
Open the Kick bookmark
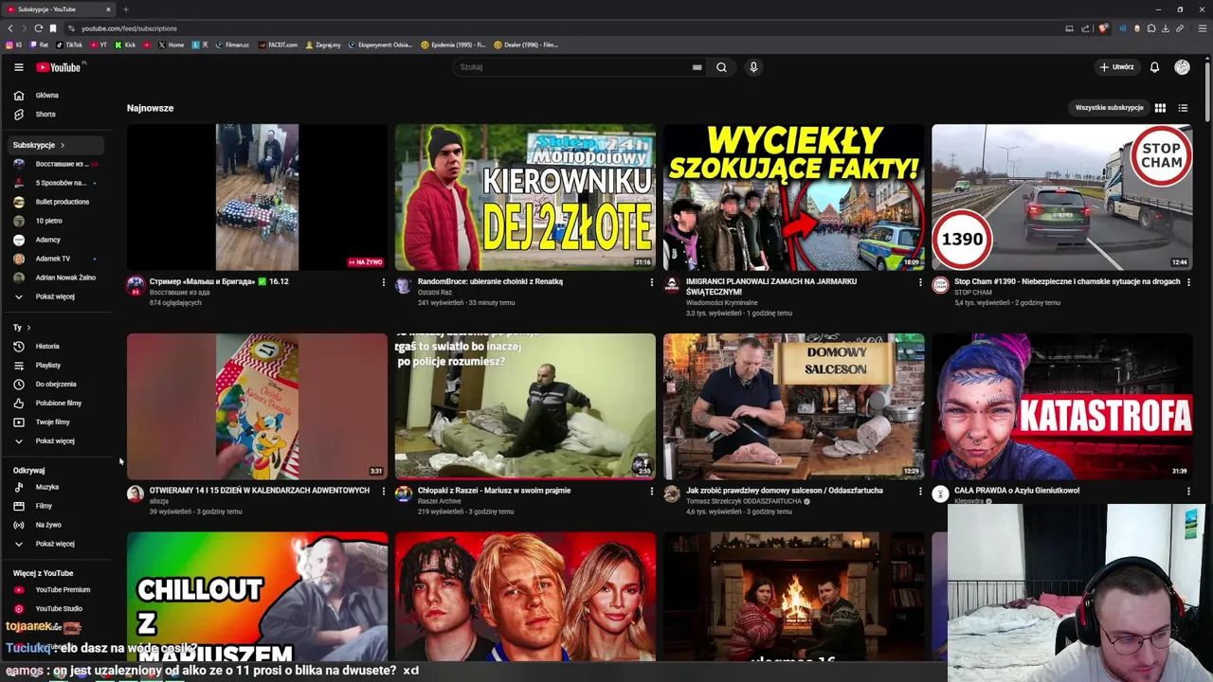point(124,45)
